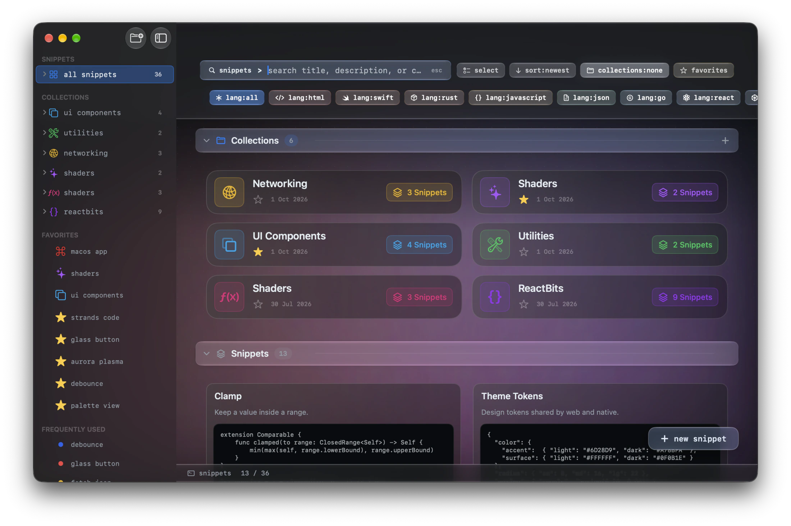Expand the networking tree row
This screenshot has height=526, width=791.
pyautogui.click(x=44, y=153)
